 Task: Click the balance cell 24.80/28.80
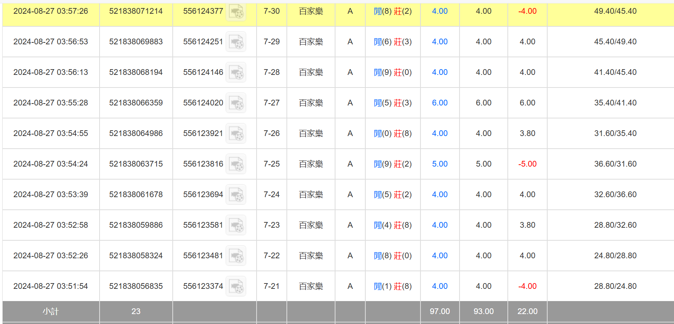pos(615,256)
